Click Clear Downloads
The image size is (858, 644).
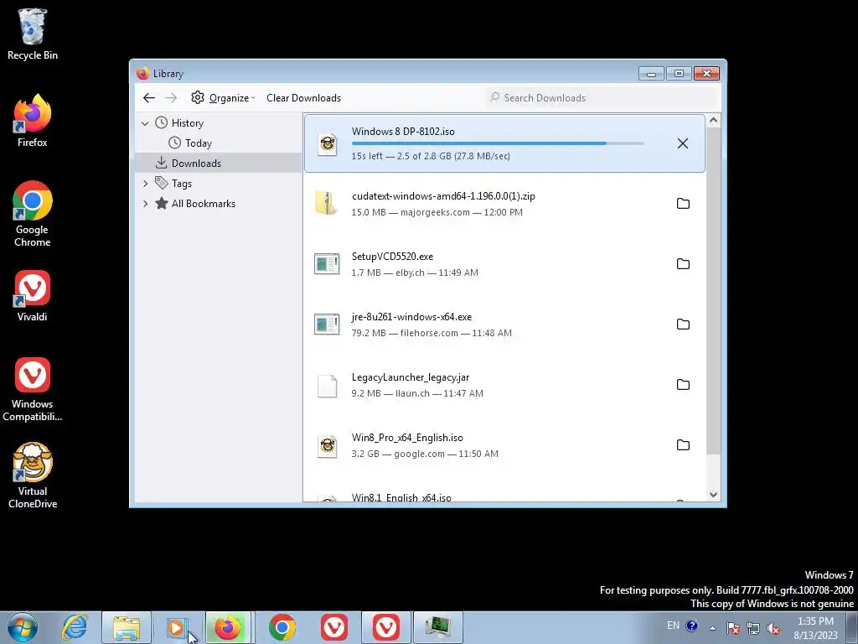[303, 97]
